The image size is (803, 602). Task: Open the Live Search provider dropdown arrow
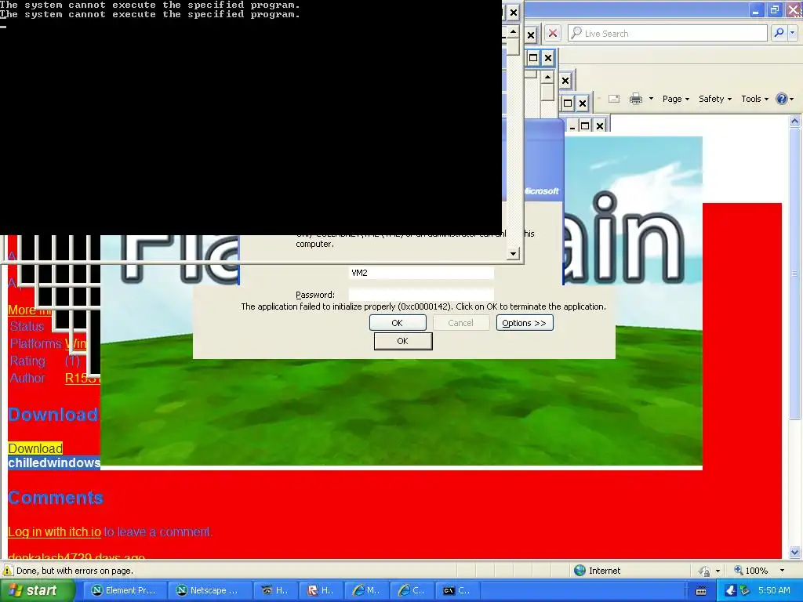point(792,33)
